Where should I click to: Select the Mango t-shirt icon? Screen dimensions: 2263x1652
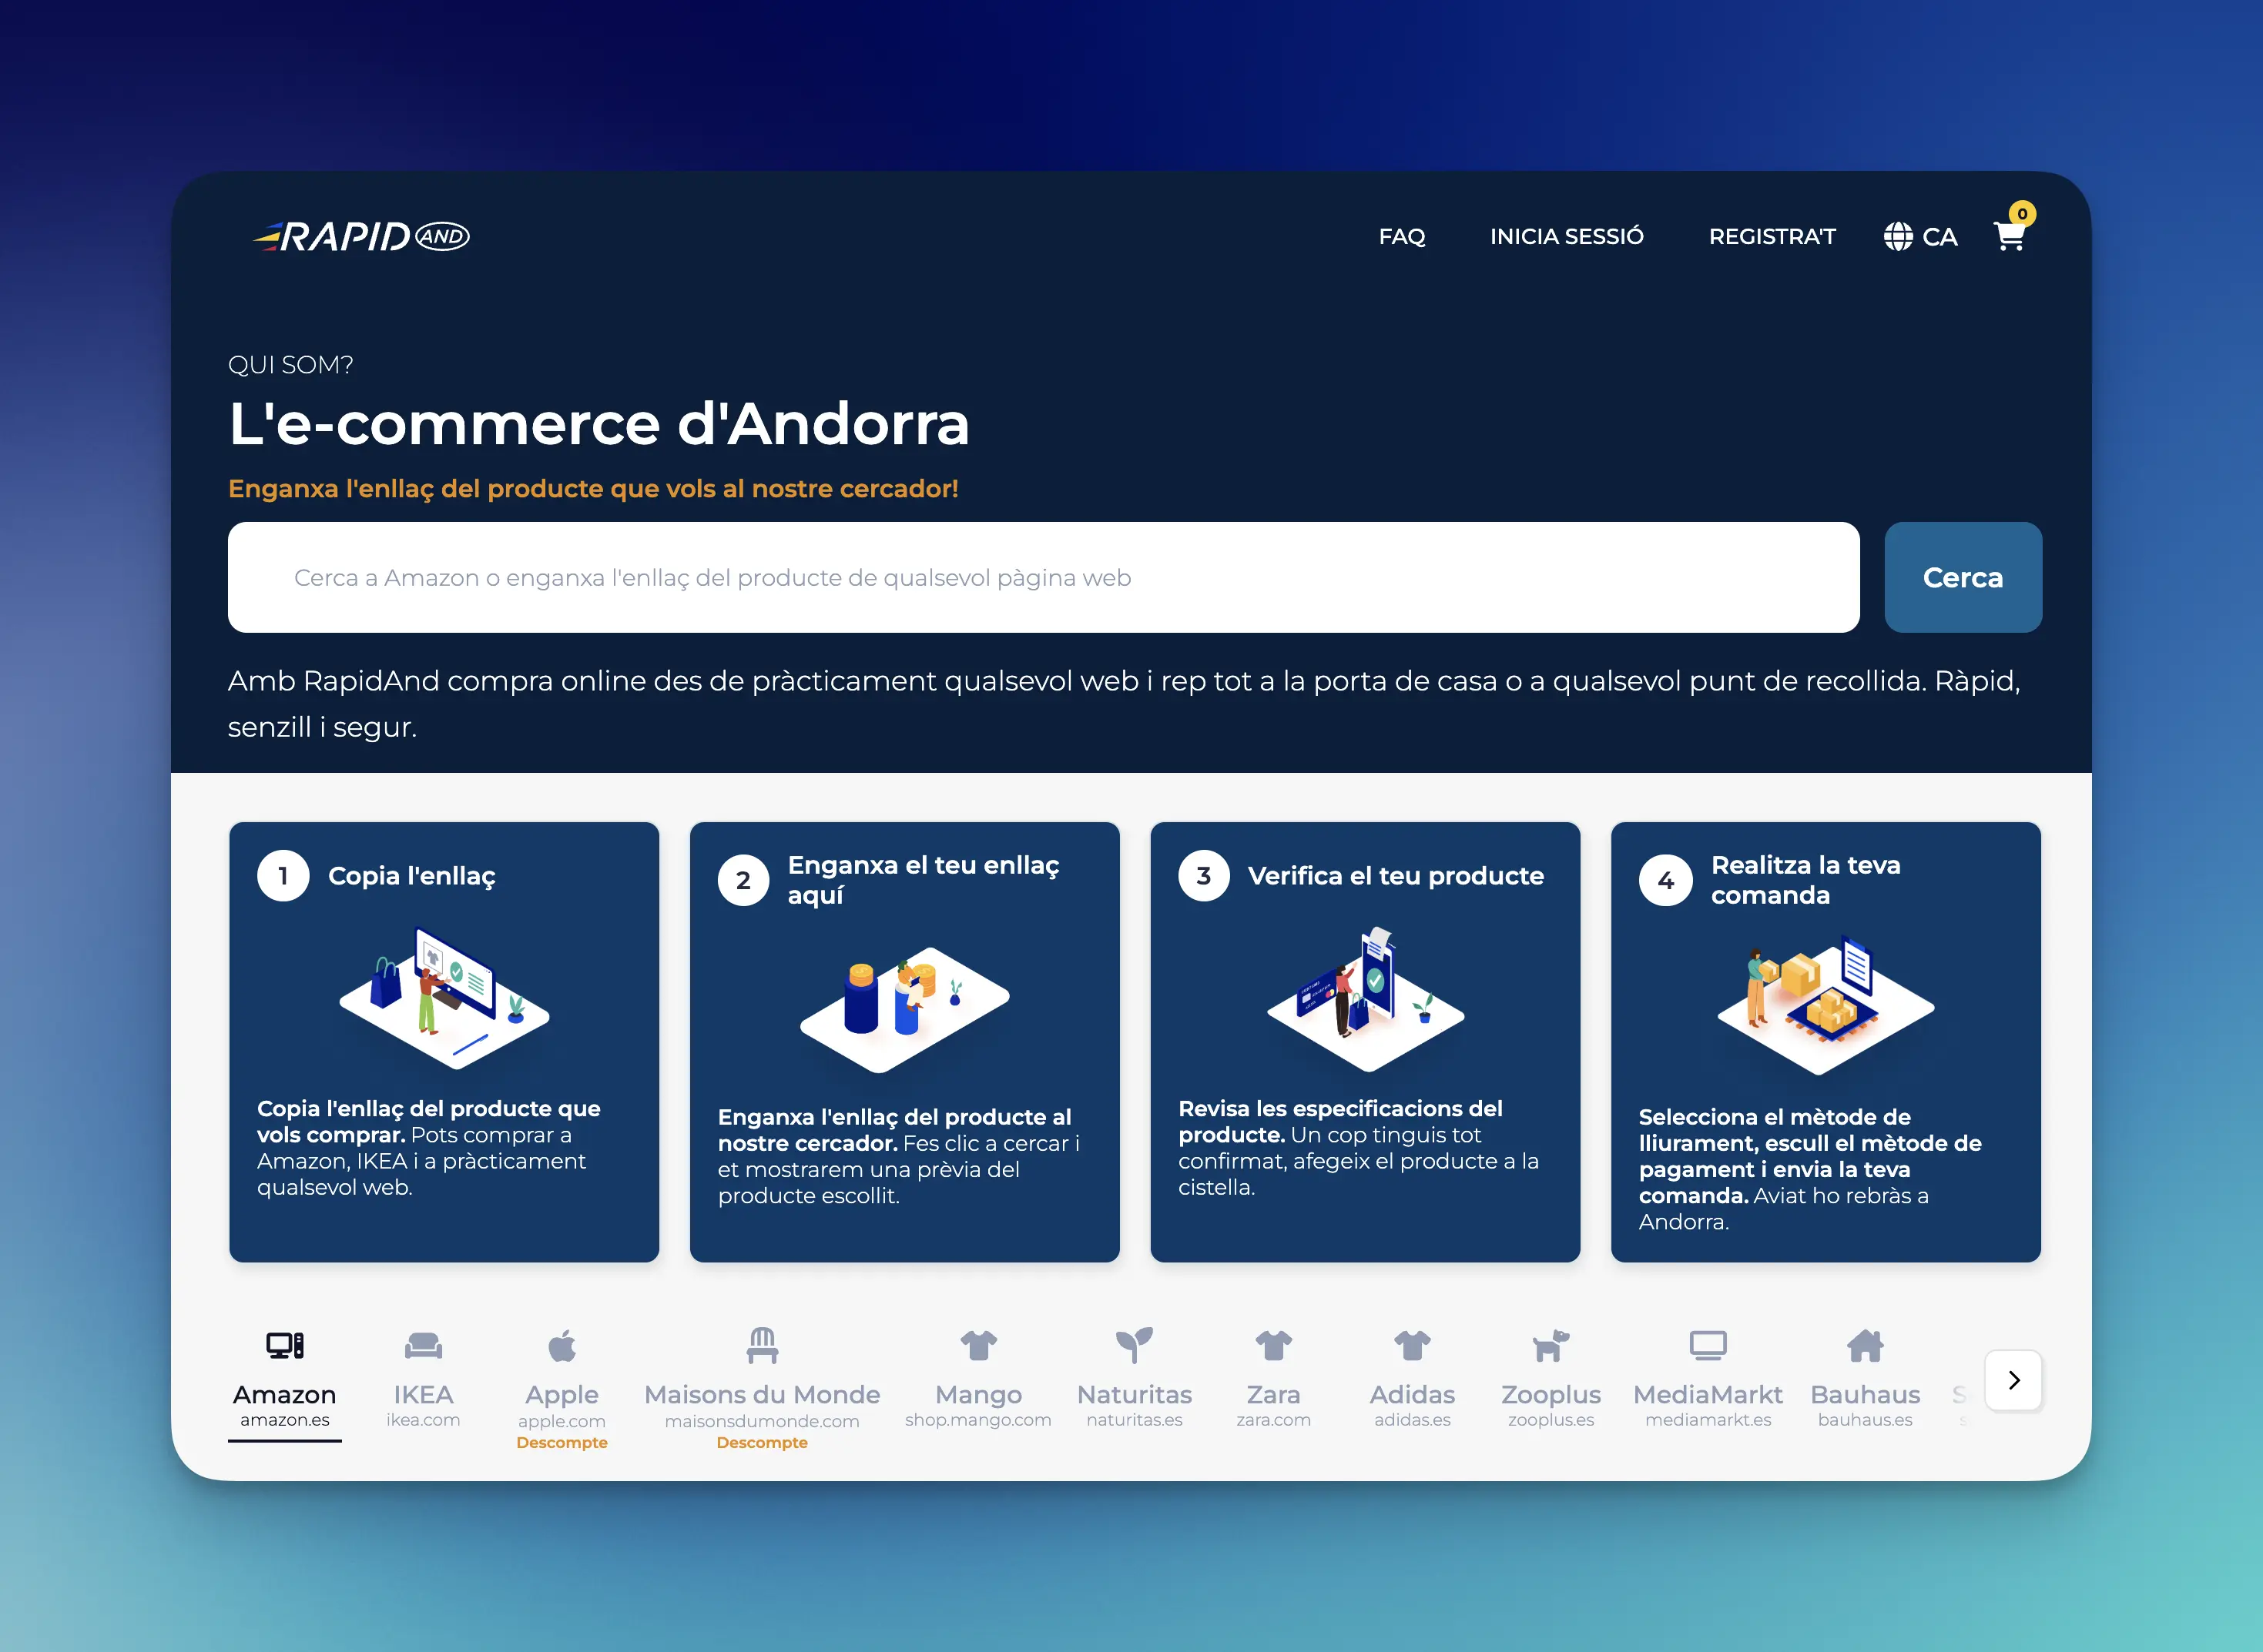(x=978, y=1345)
